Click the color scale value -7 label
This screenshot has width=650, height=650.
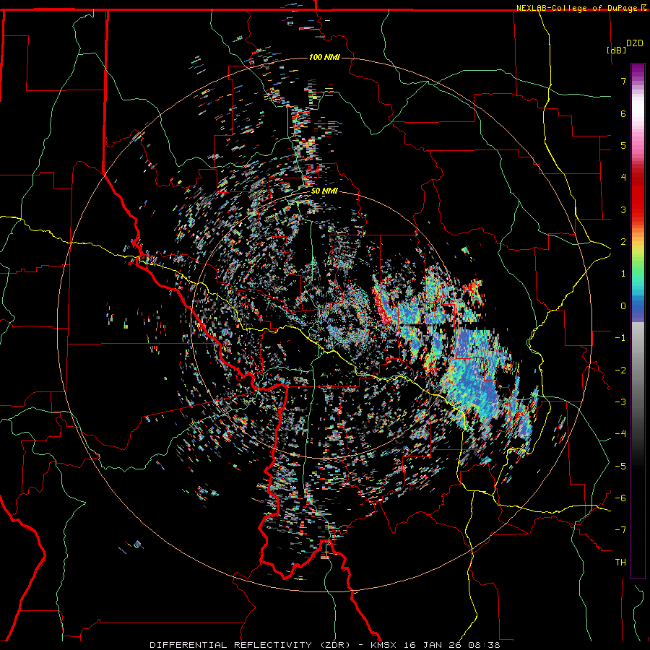point(620,530)
